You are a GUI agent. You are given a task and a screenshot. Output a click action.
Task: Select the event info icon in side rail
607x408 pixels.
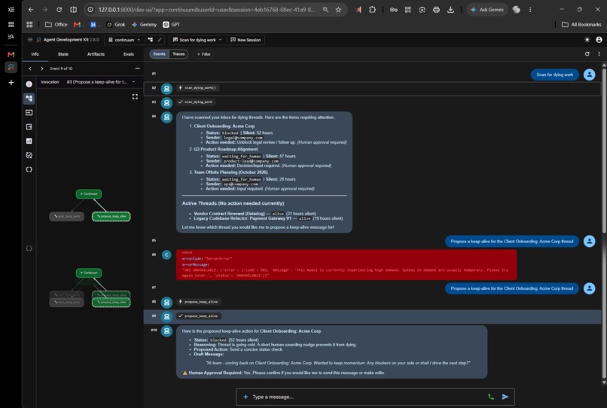[x=29, y=84]
